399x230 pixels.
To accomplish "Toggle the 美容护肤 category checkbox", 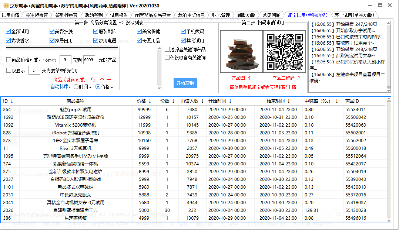I will click(x=52, y=31).
